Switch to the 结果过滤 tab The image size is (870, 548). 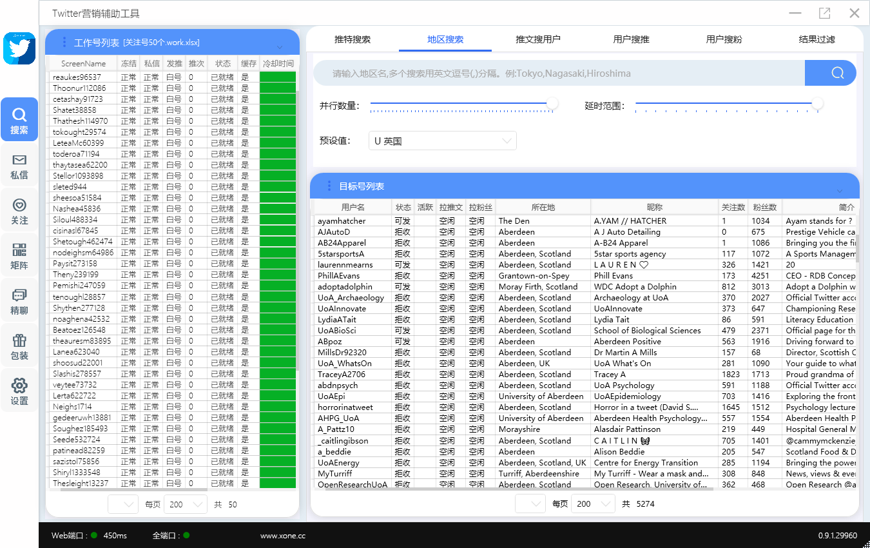817,39
